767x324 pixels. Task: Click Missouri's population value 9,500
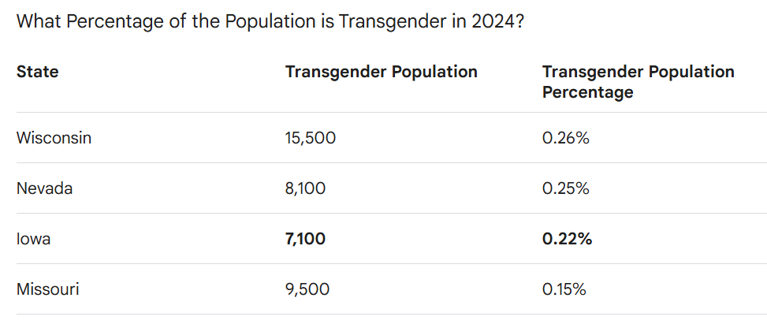click(x=307, y=289)
